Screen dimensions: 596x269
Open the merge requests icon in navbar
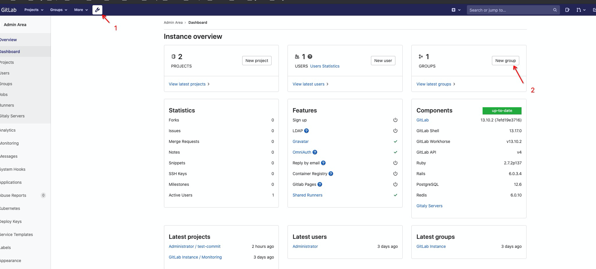579,10
